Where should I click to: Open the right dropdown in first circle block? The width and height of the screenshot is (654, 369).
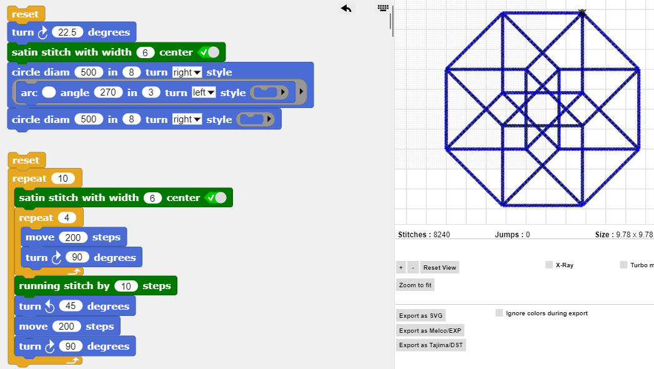[187, 72]
